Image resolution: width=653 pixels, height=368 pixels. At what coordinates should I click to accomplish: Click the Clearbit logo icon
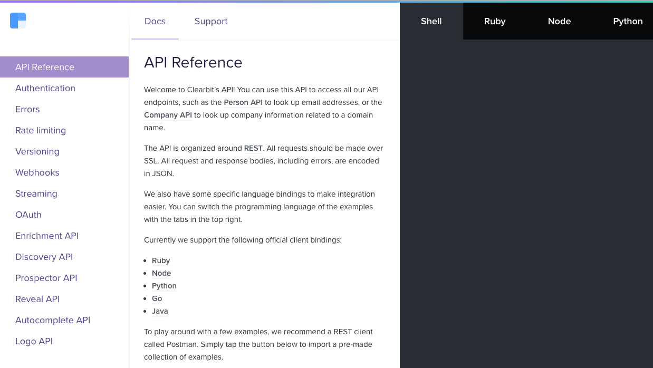(x=18, y=21)
